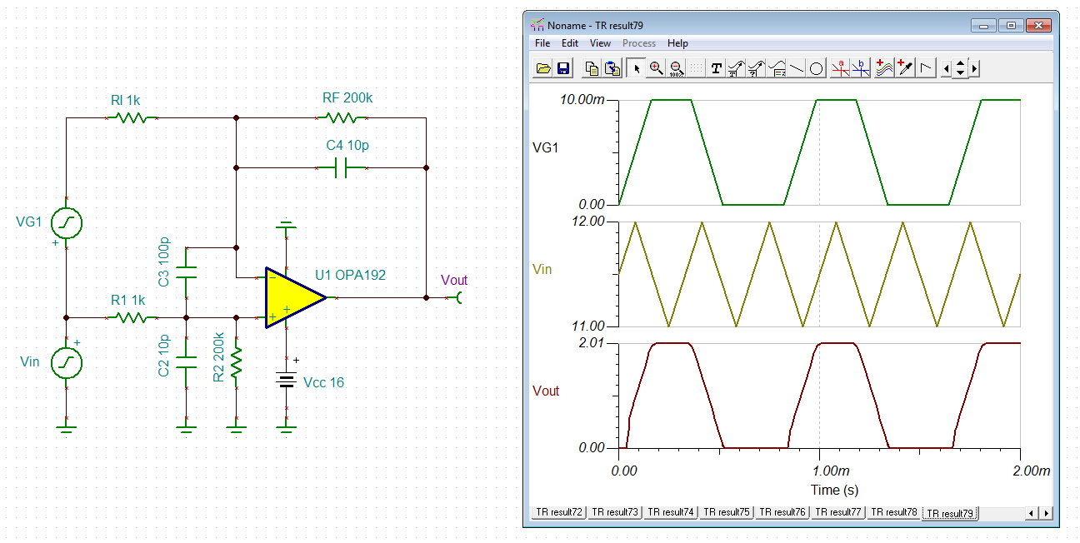This screenshot has height=543, width=1080.
Task: Click the Open file folder icon
Action: [x=542, y=68]
